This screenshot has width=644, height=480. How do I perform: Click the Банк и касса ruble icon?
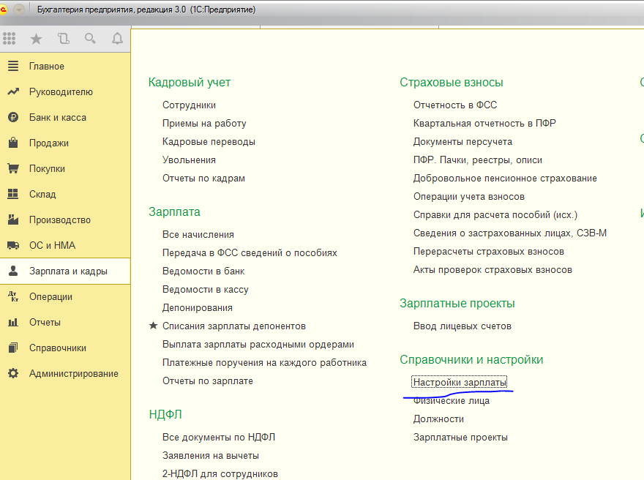pyautogui.click(x=13, y=117)
